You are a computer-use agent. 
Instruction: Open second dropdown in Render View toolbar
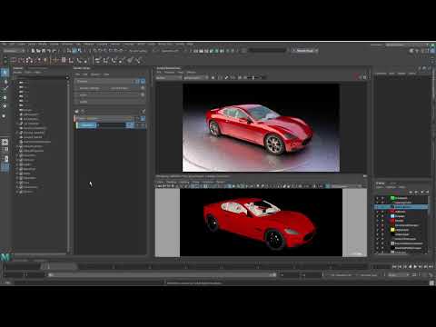pos(195,78)
